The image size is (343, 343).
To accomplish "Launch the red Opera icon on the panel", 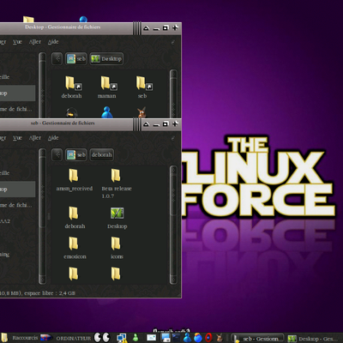I will (x=208, y=338).
